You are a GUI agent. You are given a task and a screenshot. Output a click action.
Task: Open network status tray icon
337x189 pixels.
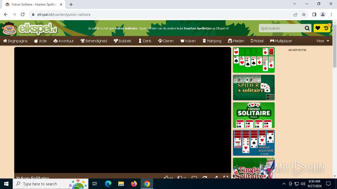(297, 184)
